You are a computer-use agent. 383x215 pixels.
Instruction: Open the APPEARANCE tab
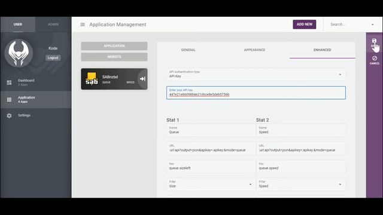(x=254, y=50)
